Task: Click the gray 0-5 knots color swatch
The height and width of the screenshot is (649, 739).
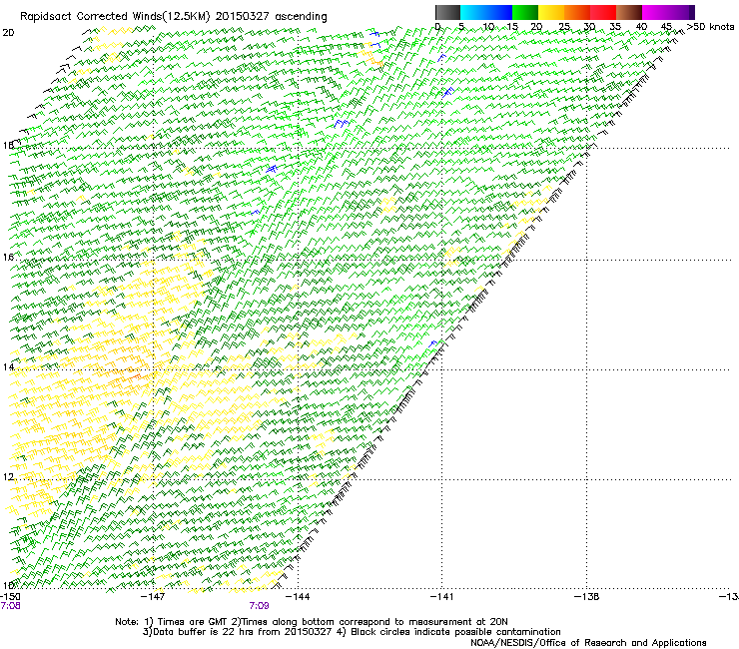Action: (447, 12)
